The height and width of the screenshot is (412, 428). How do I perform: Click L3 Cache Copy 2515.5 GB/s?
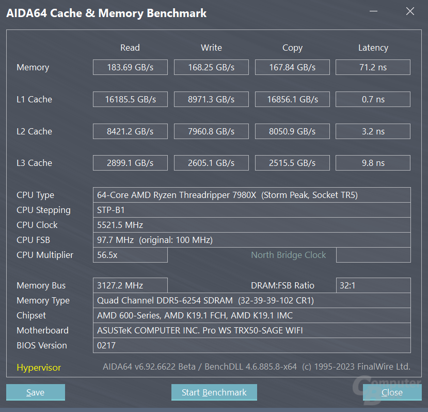tap(292, 163)
